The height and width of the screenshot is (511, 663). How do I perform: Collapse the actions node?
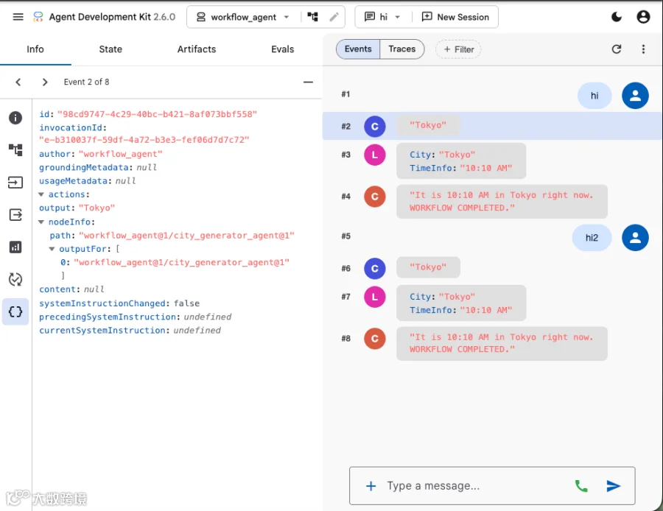[x=41, y=194]
